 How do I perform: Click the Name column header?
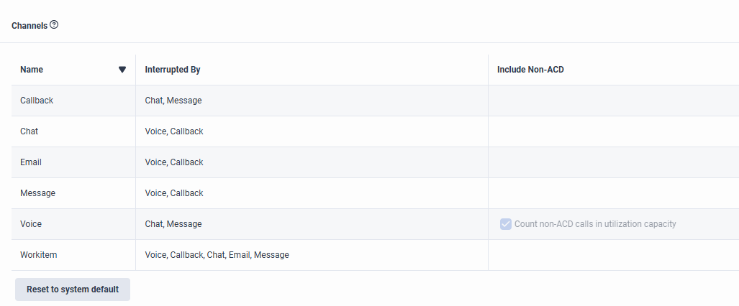pos(32,70)
